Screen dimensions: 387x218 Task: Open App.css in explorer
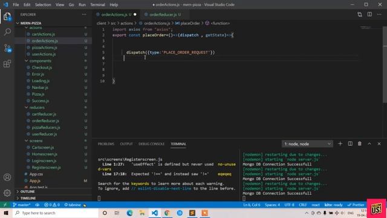36,174
